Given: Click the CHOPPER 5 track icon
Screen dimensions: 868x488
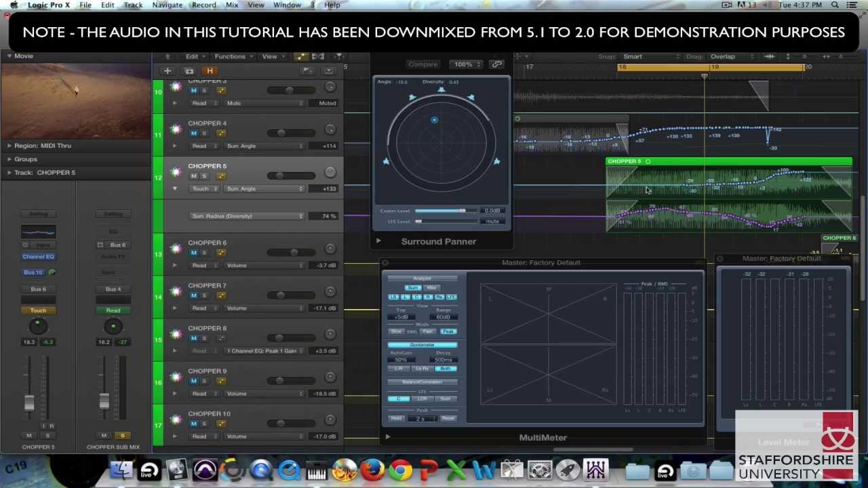Looking at the screenshot, I should pyautogui.click(x=176, y=171).
